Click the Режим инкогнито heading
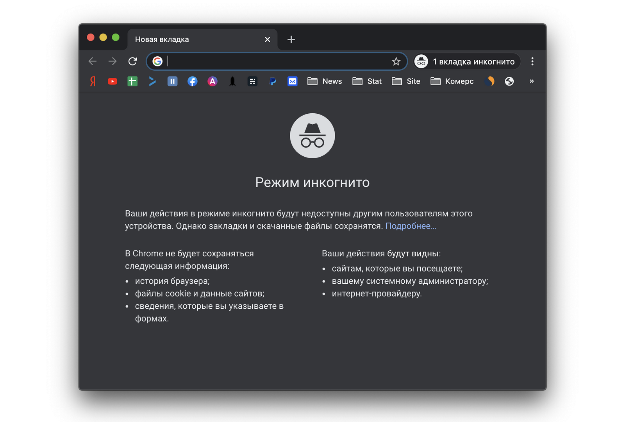625x422 pixels. [x=312, y=182]
